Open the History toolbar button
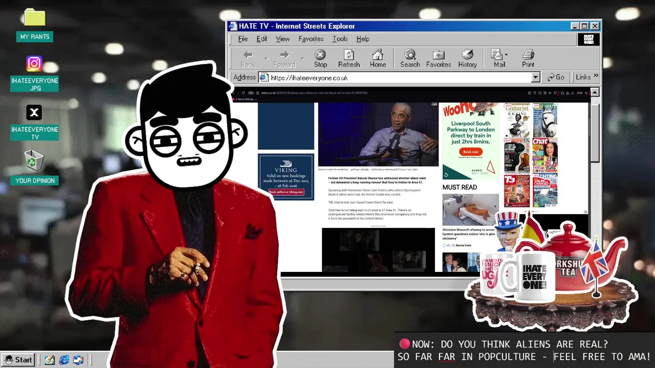This screenshot has height=368, width=655. pos(467,59)
